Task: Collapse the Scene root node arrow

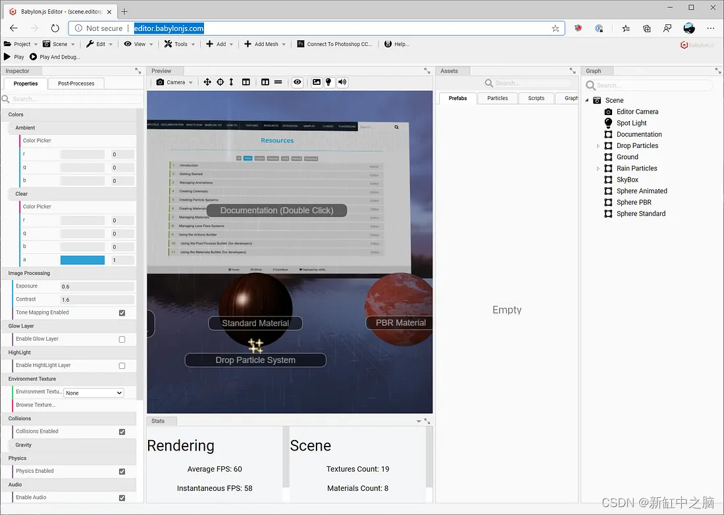Action: pyautogui.click(x=587, y=100)
